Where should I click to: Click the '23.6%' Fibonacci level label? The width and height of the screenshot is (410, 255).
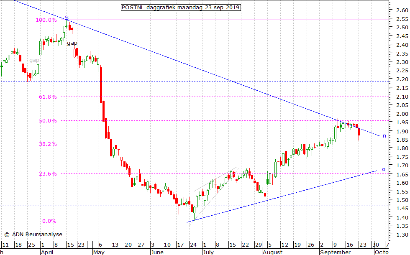tap(48, 174)
